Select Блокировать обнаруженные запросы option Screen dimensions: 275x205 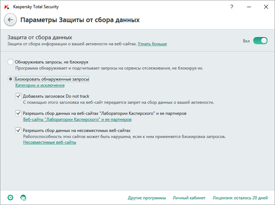coord(10,79)
